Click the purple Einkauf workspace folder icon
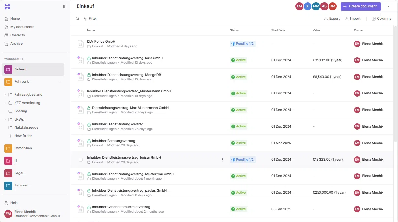Screen dimensions: 398x222 click(8, 69)
